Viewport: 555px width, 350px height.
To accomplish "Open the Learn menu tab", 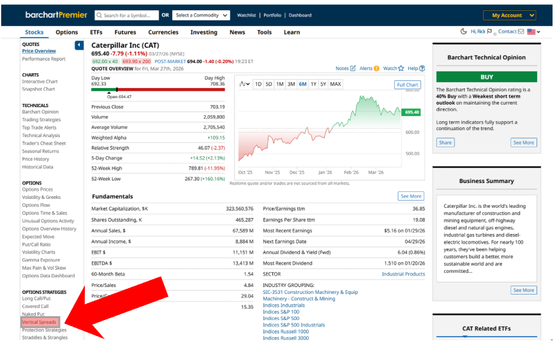I will (292, 33).
